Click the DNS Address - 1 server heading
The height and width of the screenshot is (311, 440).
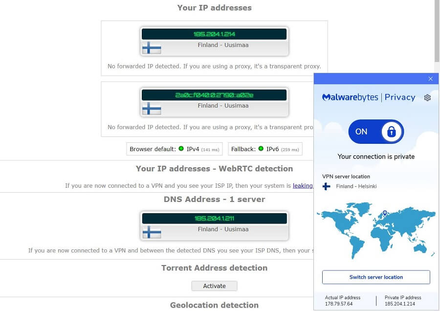(x=215, y=200)
